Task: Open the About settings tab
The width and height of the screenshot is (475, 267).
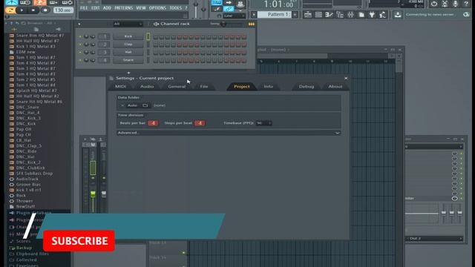Action: 335,87
